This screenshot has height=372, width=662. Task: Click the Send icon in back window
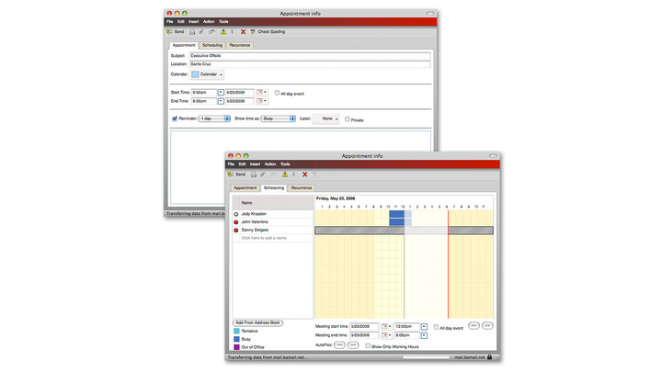(170, 31)
